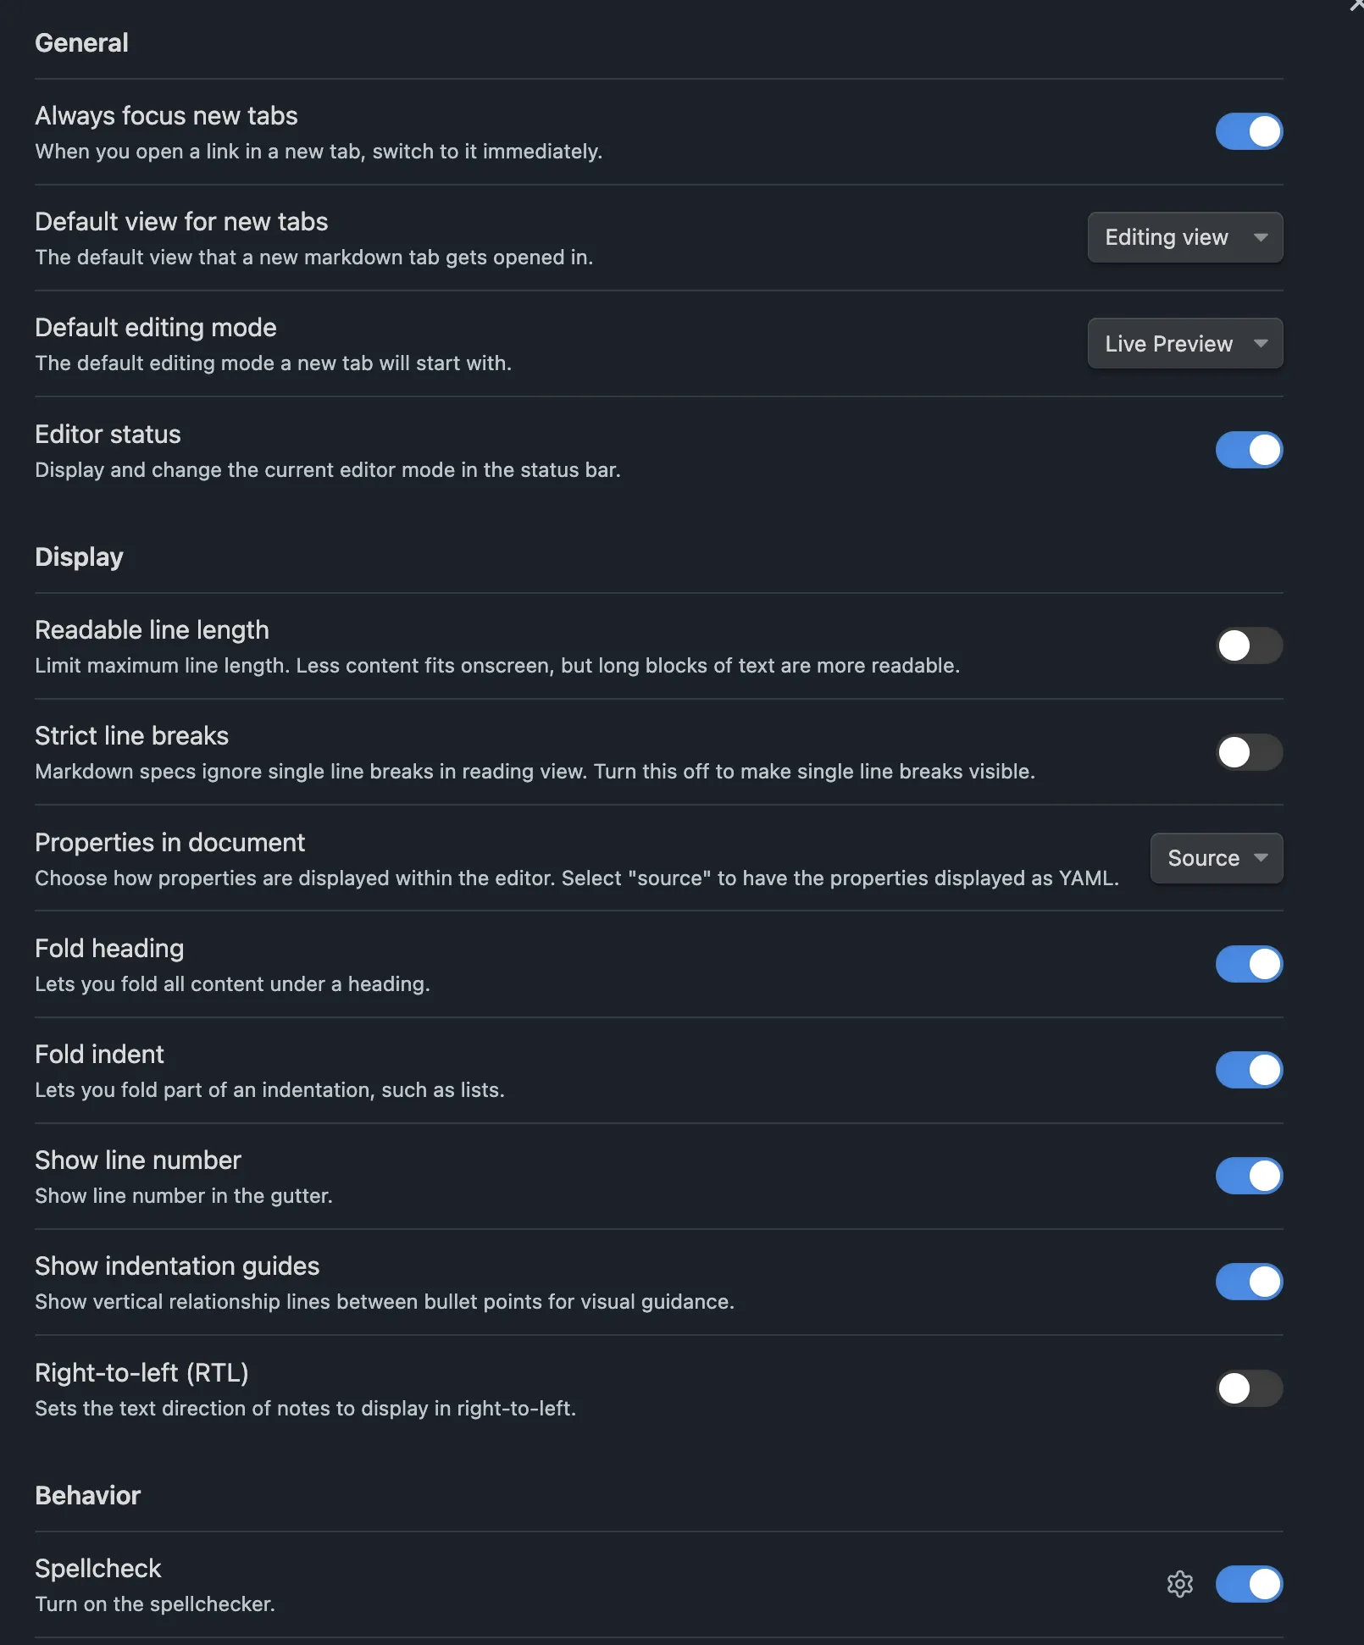This screenshot has width=1364, height=1645.
Task: Expand Default editing mode Live Preview dropdown
Action: 1184,343
